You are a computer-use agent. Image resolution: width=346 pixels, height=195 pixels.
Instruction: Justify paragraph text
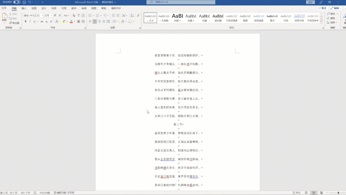[104, 21]
